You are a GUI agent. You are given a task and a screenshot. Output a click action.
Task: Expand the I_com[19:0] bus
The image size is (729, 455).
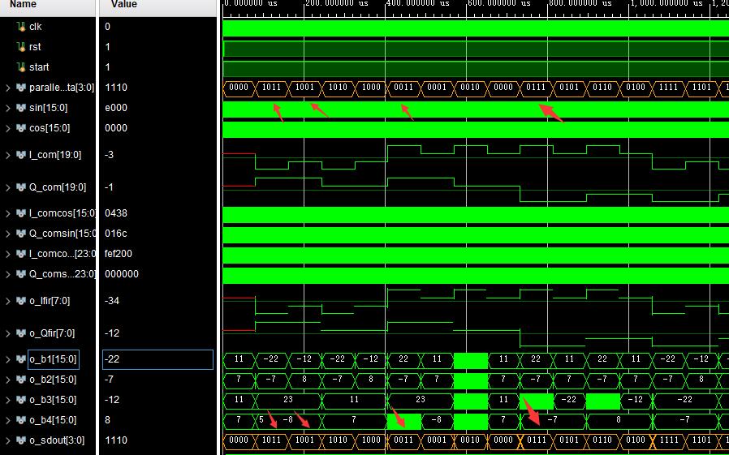tap(7, 155)
